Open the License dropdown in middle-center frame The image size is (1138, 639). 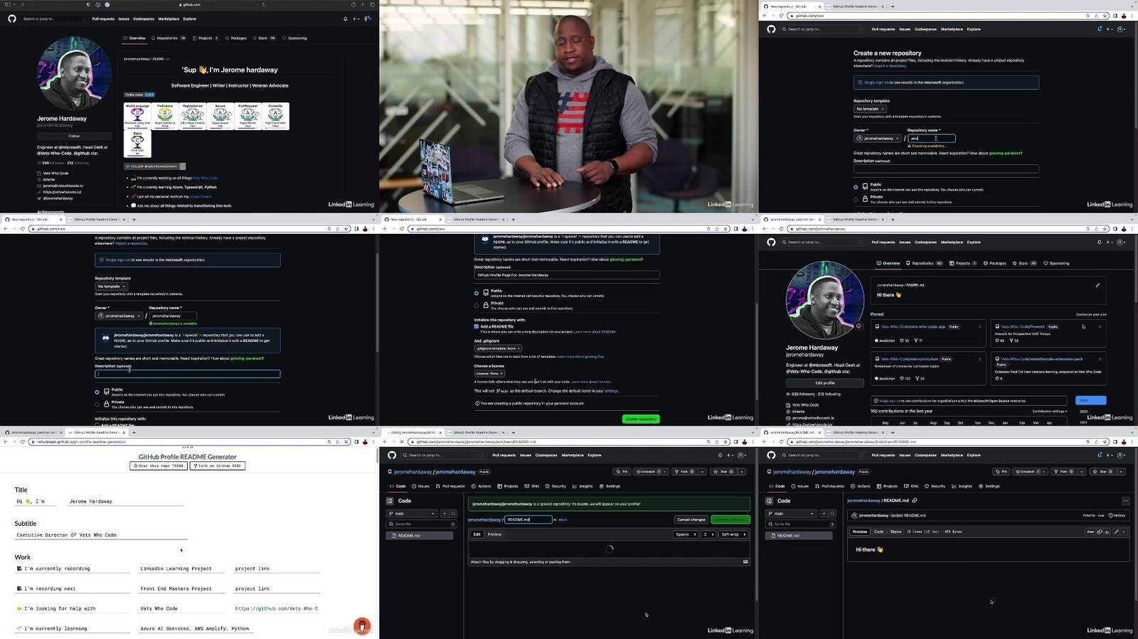(489, 373)
